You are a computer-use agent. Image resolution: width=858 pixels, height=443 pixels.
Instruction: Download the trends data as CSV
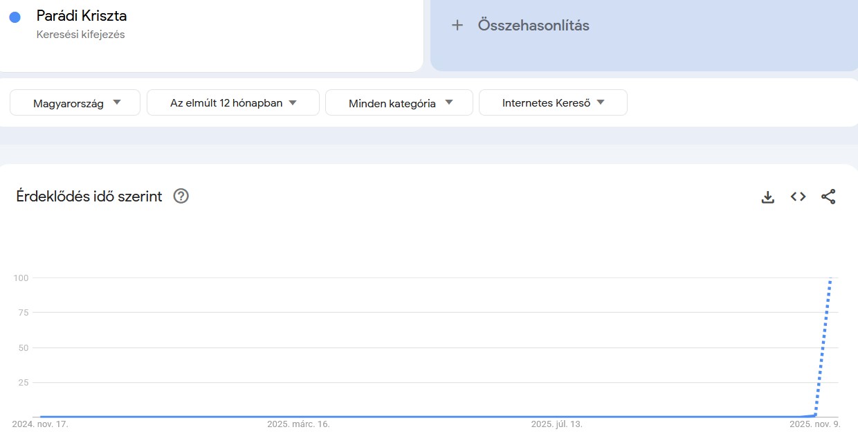767,197
